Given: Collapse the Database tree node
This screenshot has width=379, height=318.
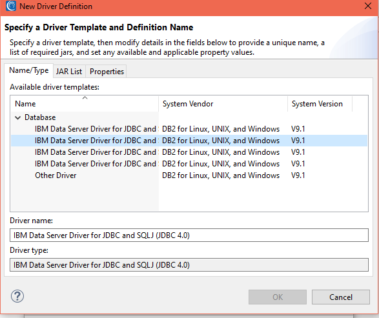Looking at the screenshot, I should [x=17, y=117].
